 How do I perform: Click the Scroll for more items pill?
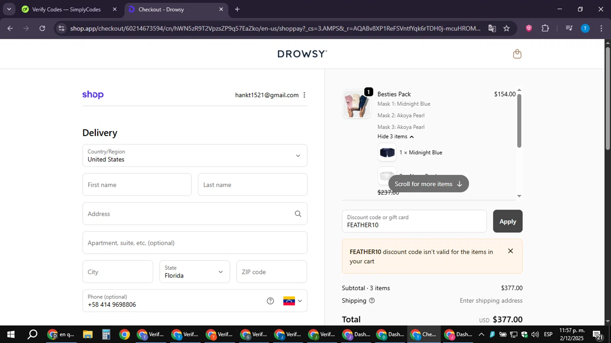429,184
